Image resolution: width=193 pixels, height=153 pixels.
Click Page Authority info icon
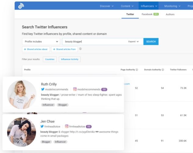coord(137,70)
